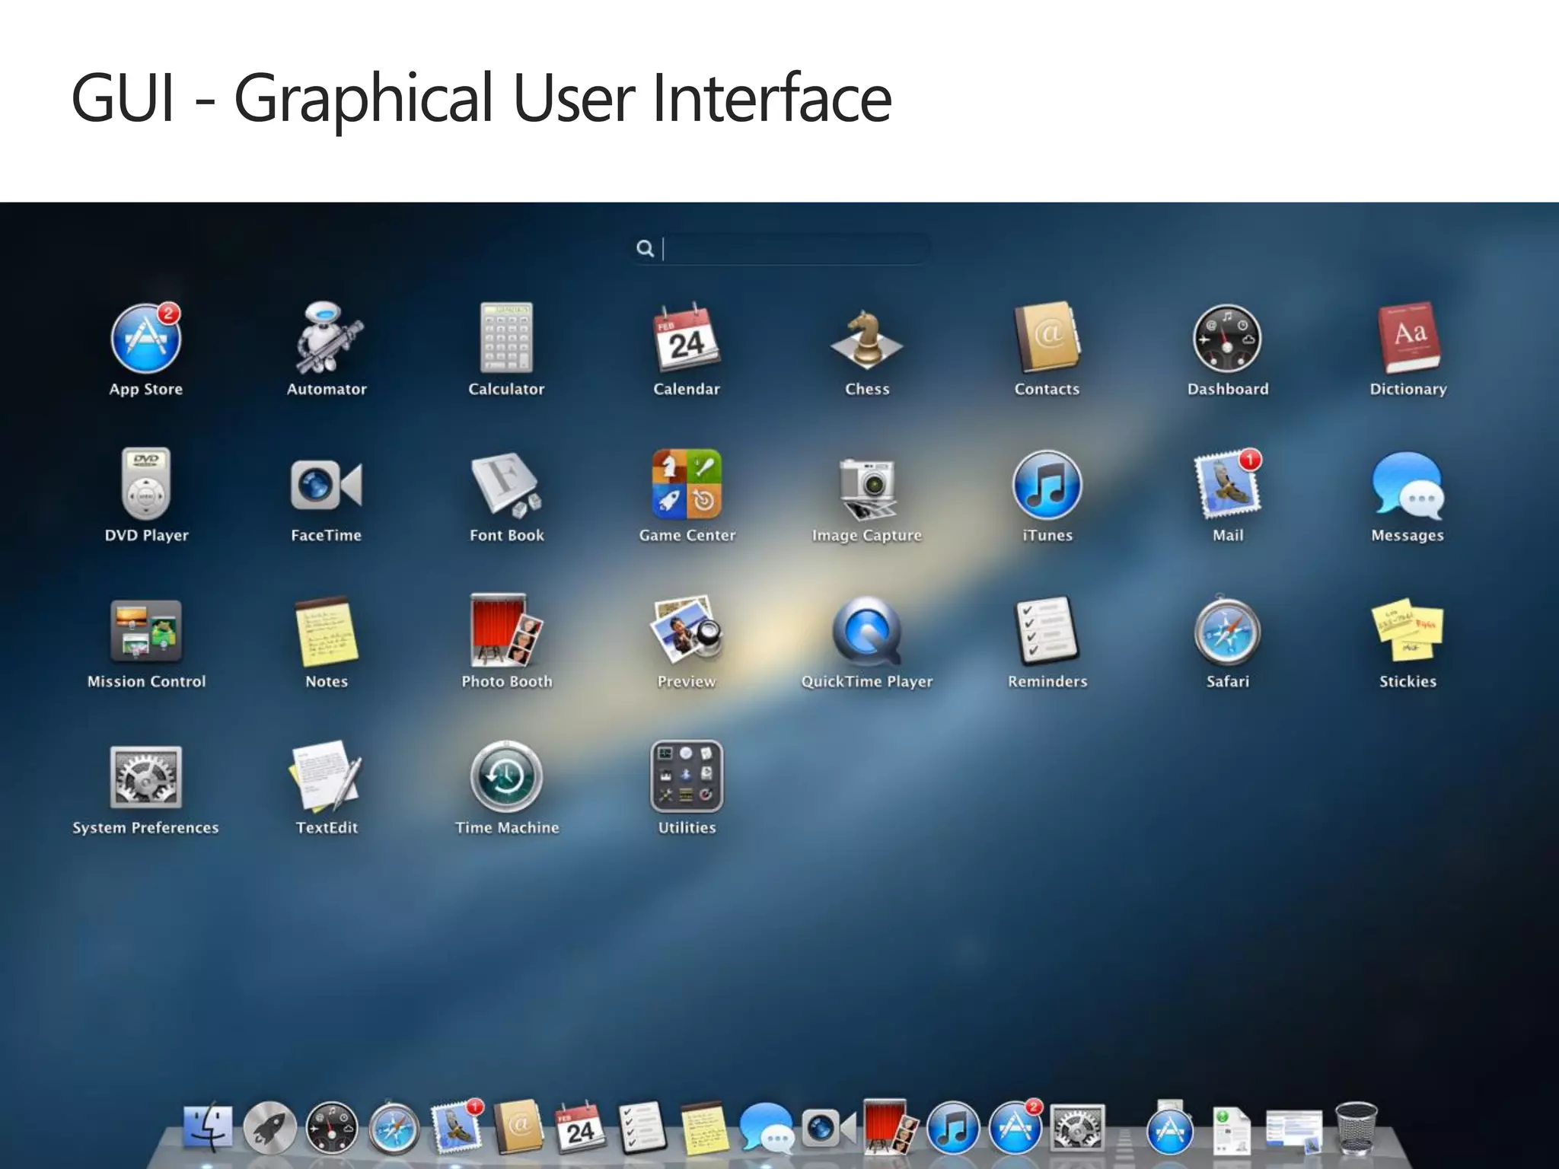Open Messages in the Launchpad grid
The height and width of the screenshot is (1169, 1559).
[x=1408, y=486]
